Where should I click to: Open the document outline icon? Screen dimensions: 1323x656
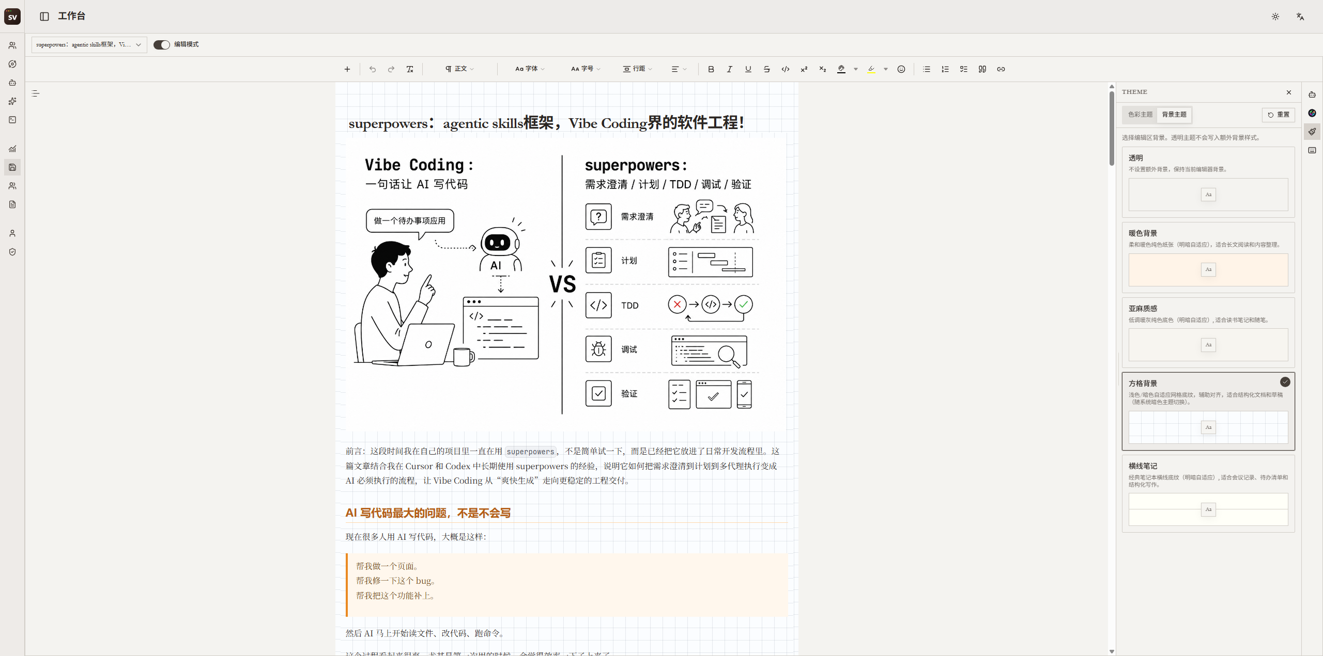(36, 93)
